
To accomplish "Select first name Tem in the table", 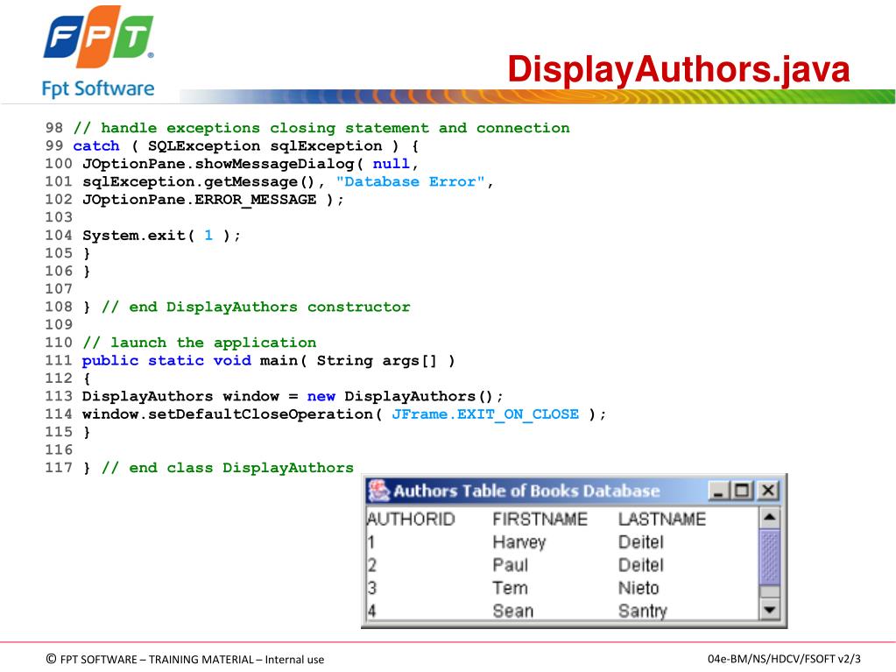I will tap(511, 588).
